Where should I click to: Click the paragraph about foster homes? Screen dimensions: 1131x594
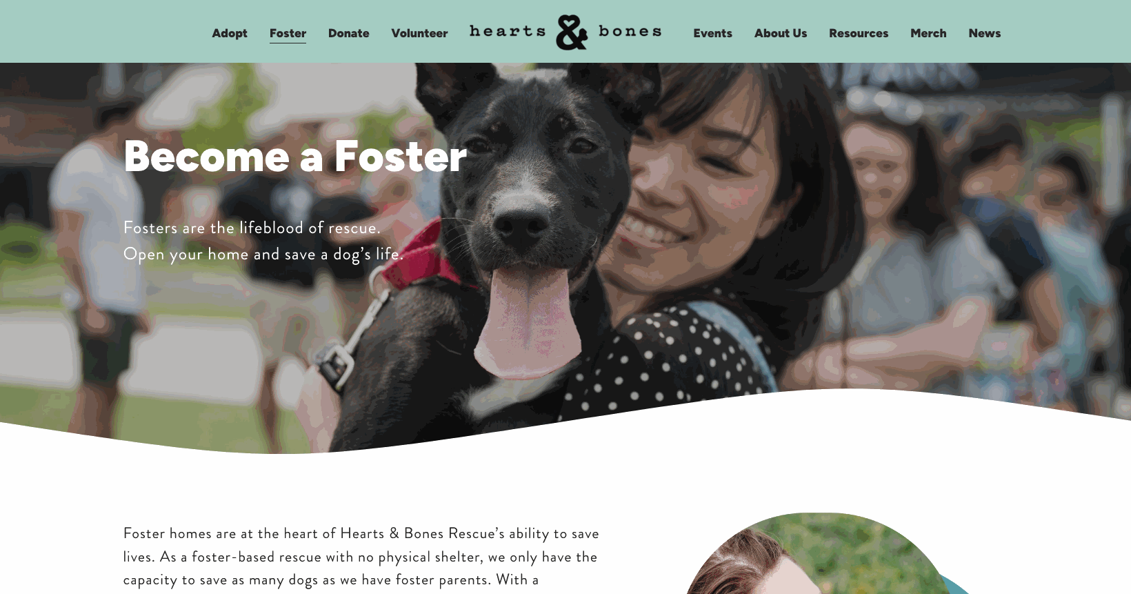(361, 557)
